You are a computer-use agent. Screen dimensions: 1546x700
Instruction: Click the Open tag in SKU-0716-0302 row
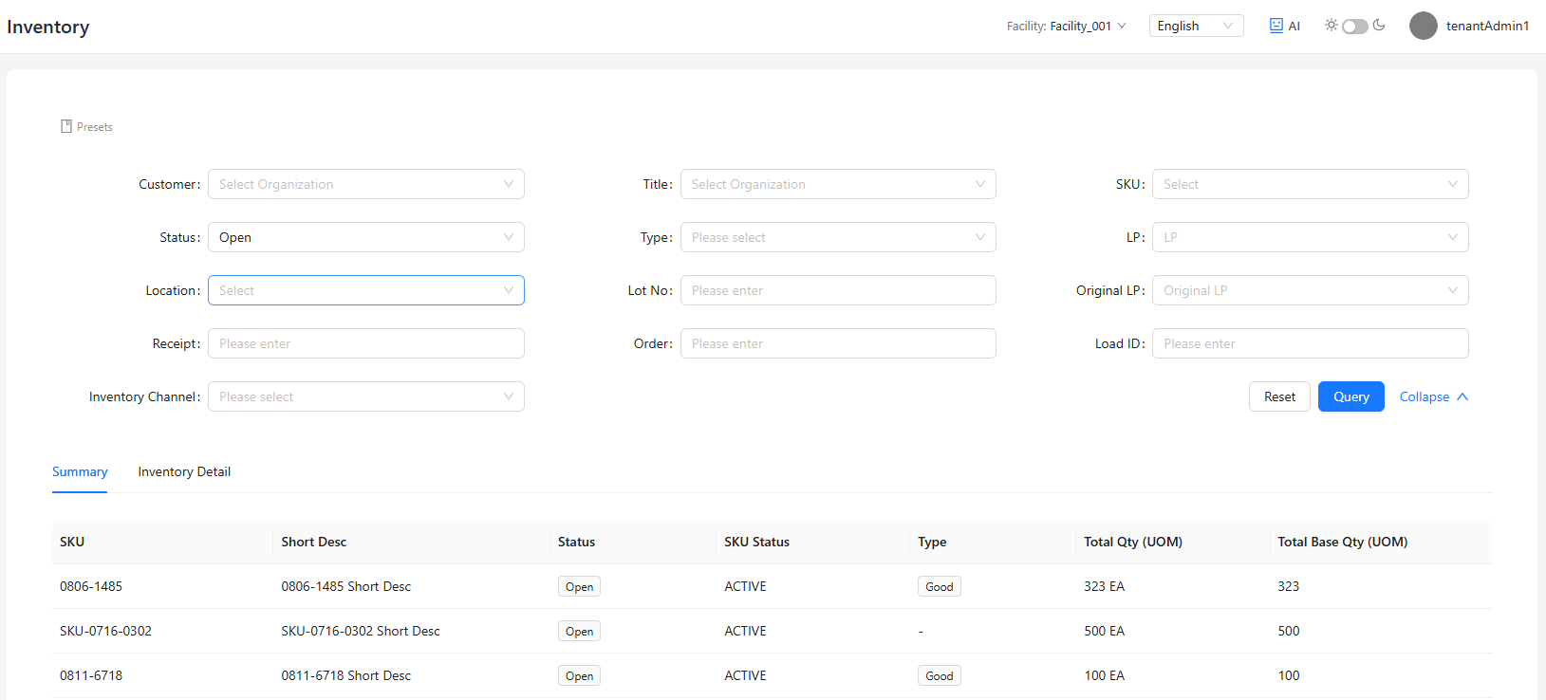[x=579, y=631]
